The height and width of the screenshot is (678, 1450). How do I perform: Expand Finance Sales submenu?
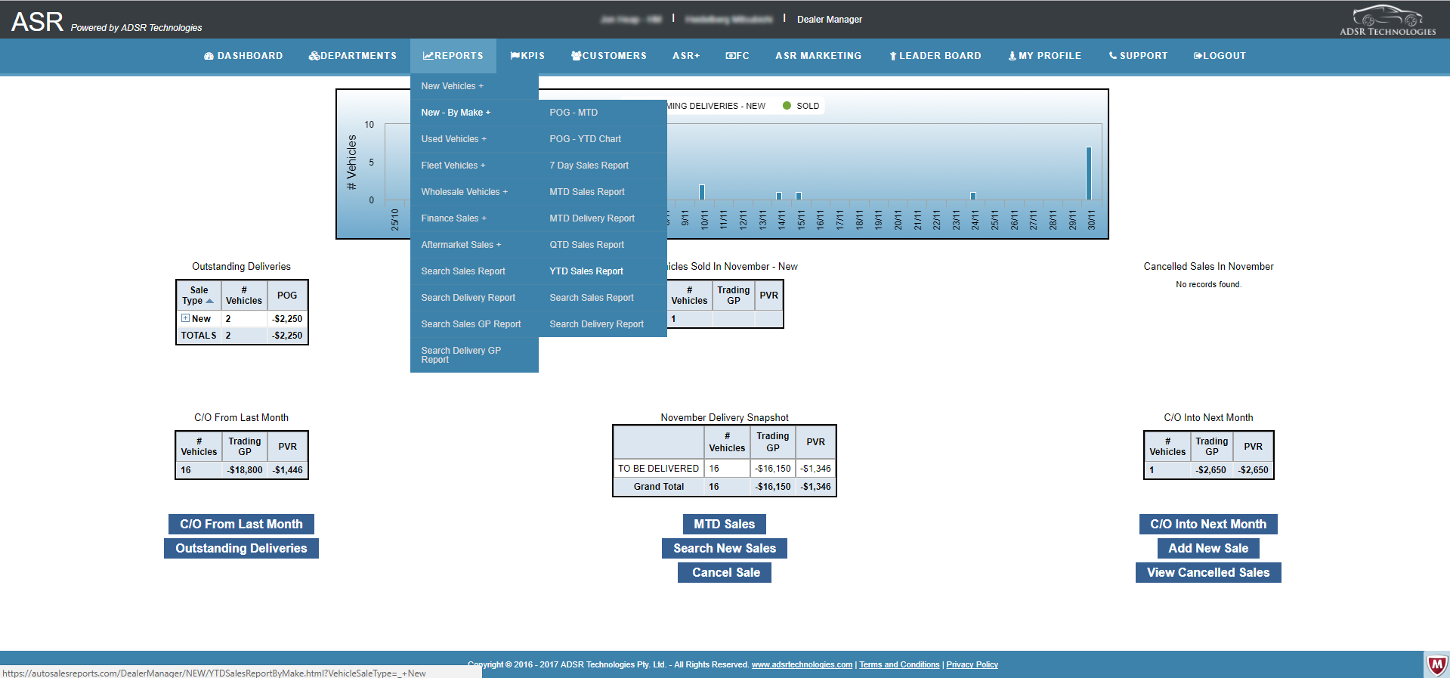(453, 218)
